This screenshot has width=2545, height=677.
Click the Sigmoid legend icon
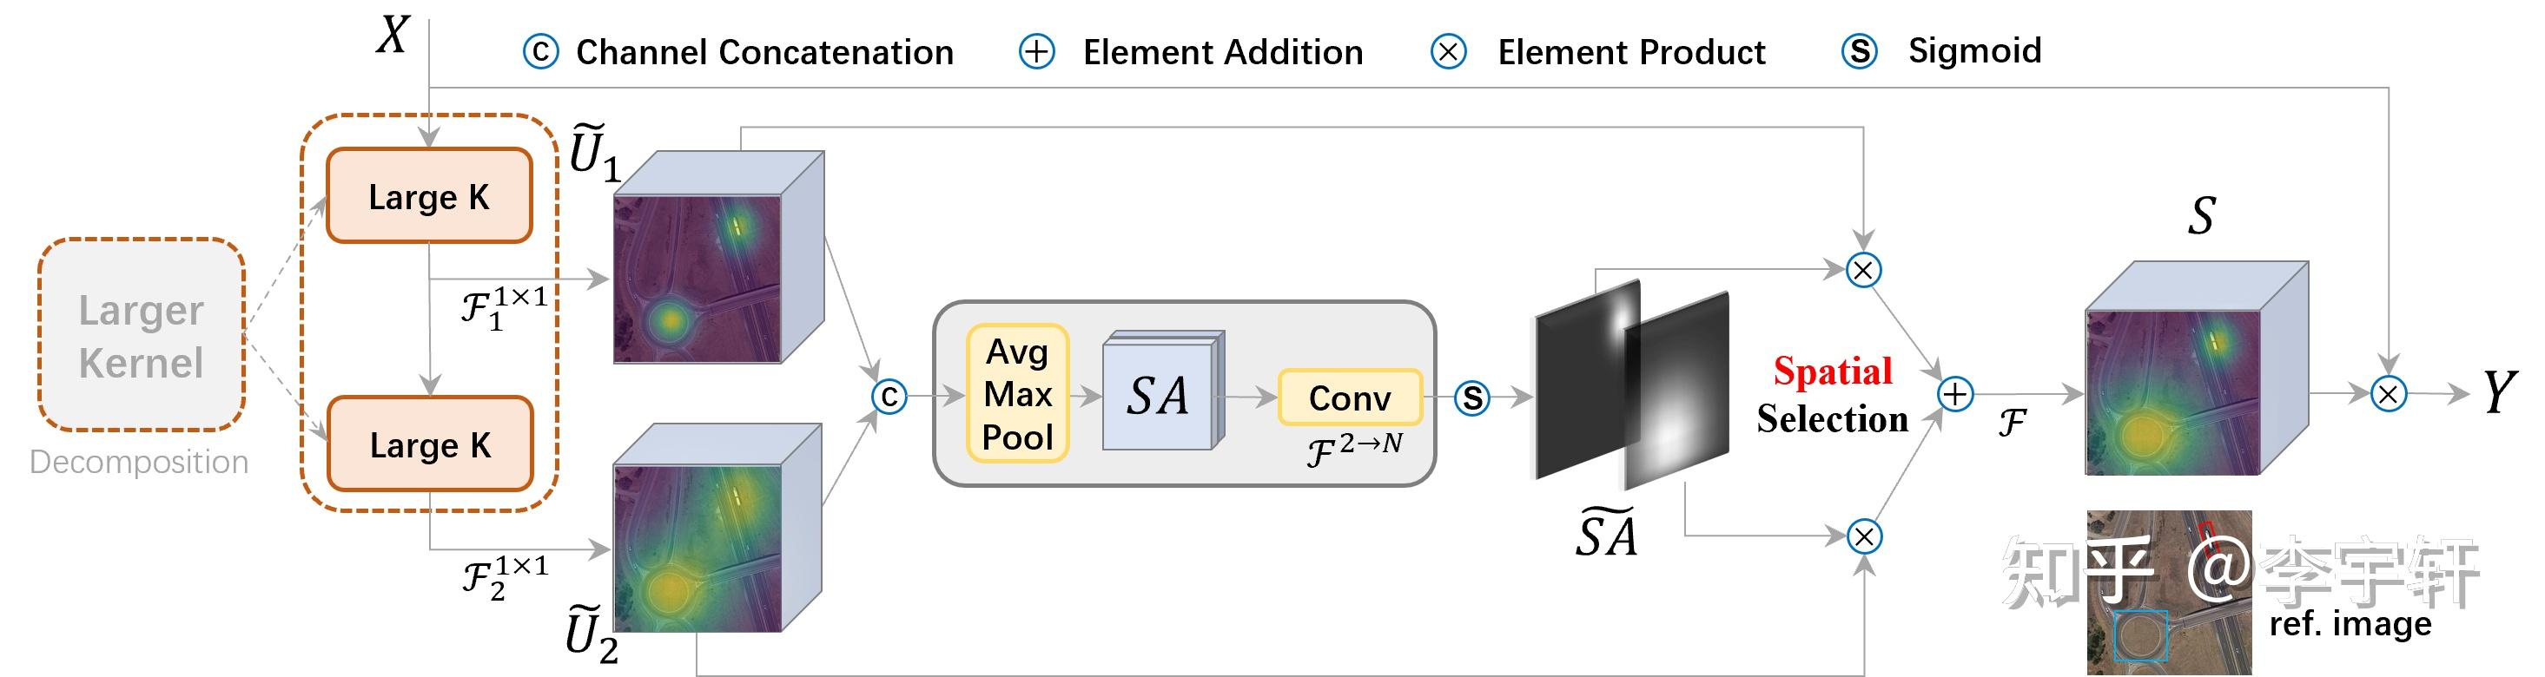coord(1860,51)
